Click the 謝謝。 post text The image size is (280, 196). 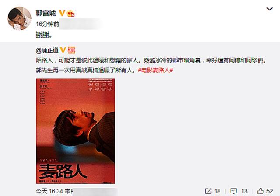coord(44,35)
